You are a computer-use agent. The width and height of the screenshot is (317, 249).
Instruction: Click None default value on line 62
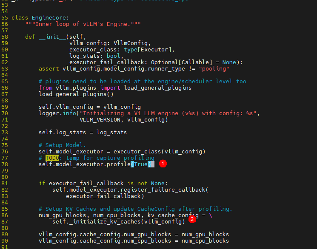pyautogui.click(x=229, y=62)
